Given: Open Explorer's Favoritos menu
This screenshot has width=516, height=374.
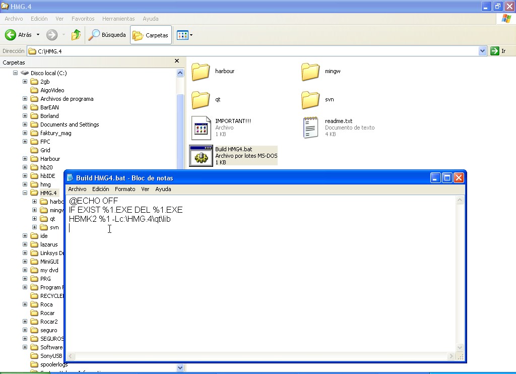Looking at the screenshot, I should (83, 19).
